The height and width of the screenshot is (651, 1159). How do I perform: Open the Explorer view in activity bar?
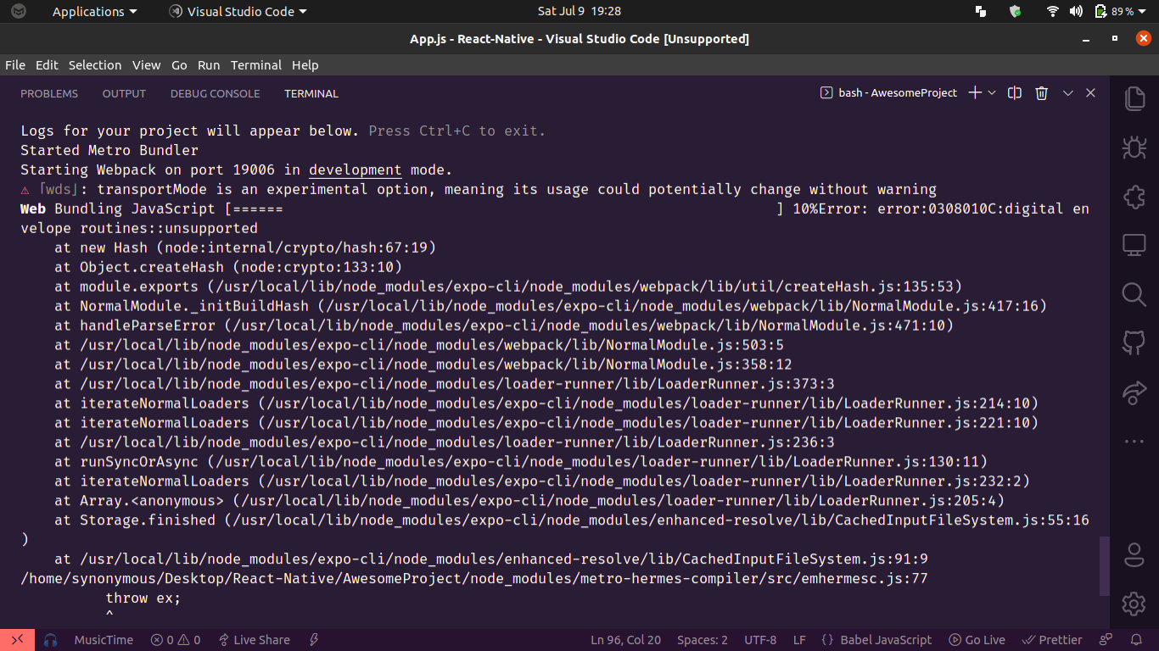[1134, 98]
